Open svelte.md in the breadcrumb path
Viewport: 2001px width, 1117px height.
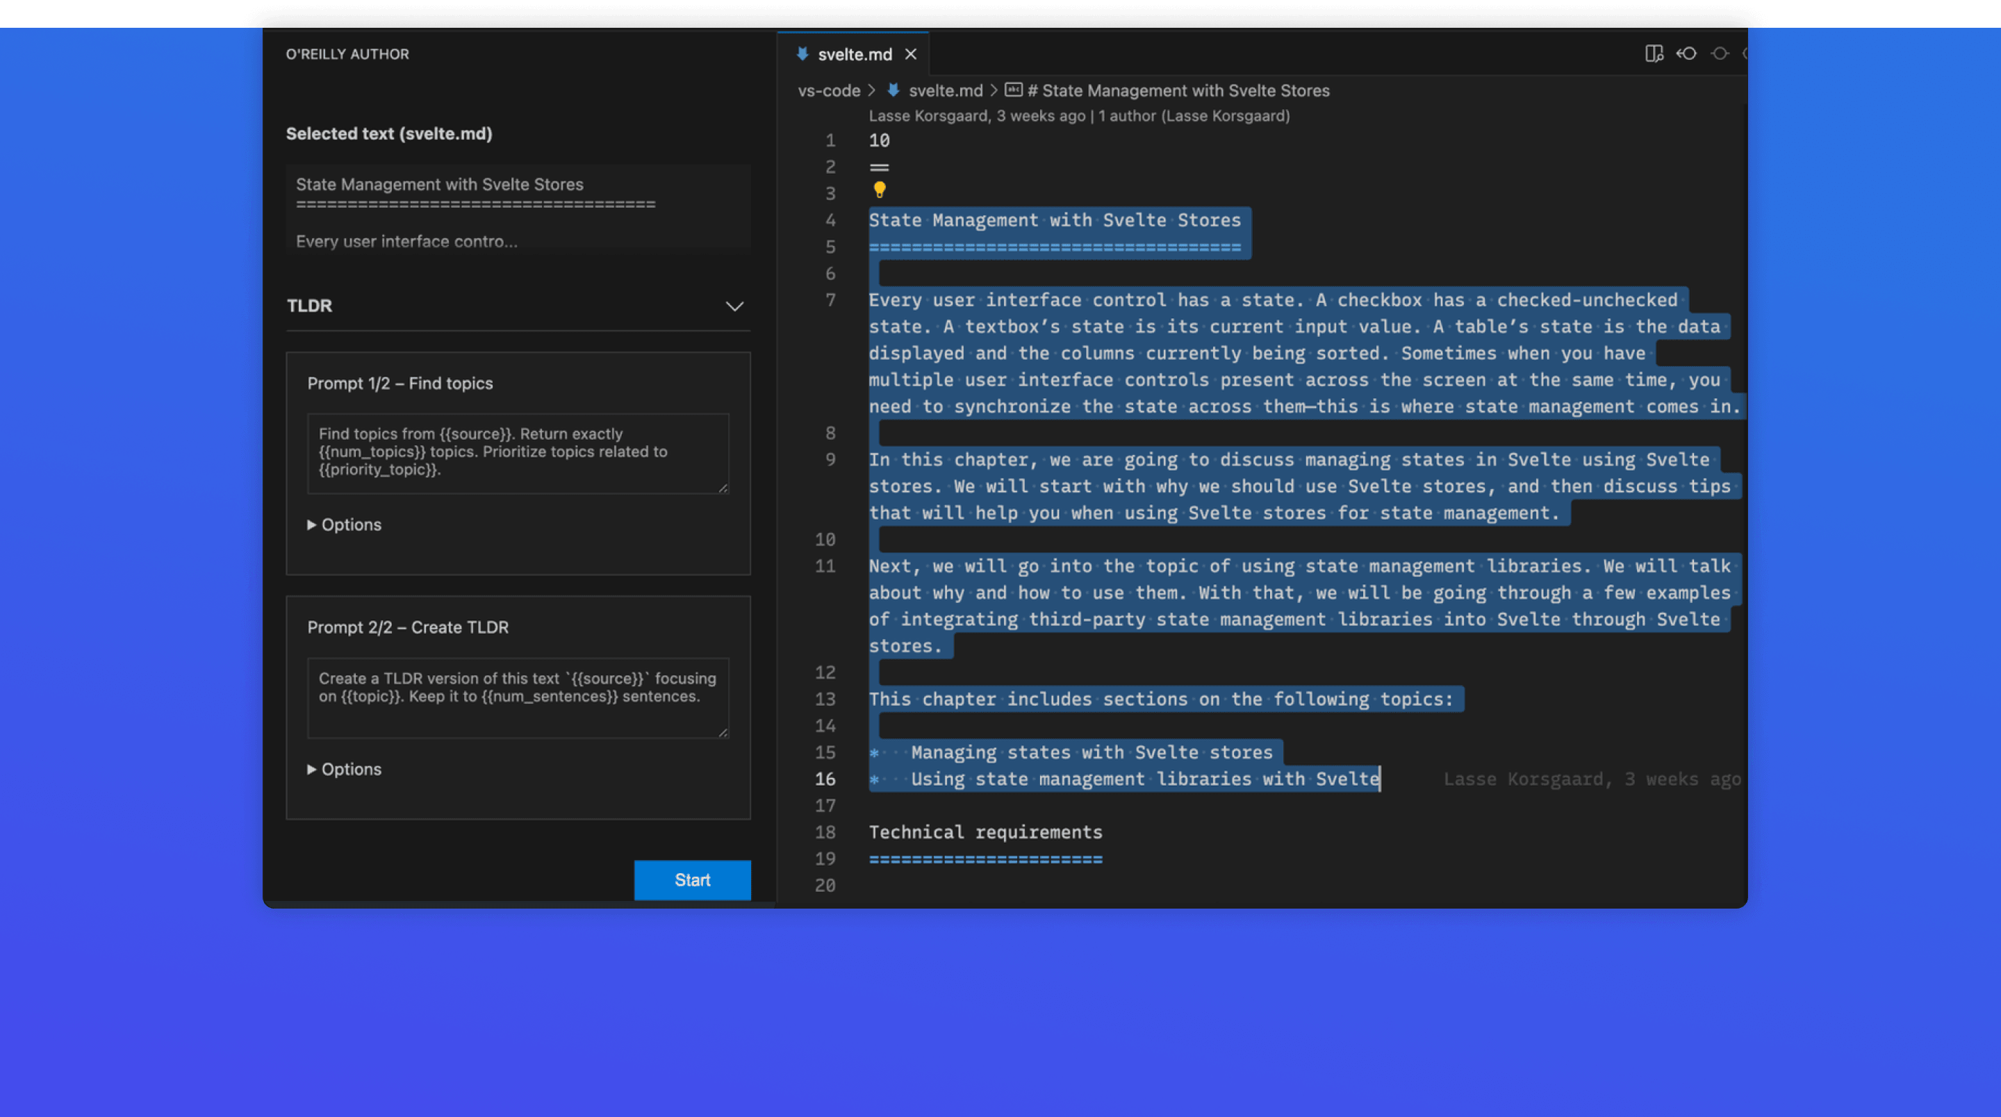[x=946, y=91]
